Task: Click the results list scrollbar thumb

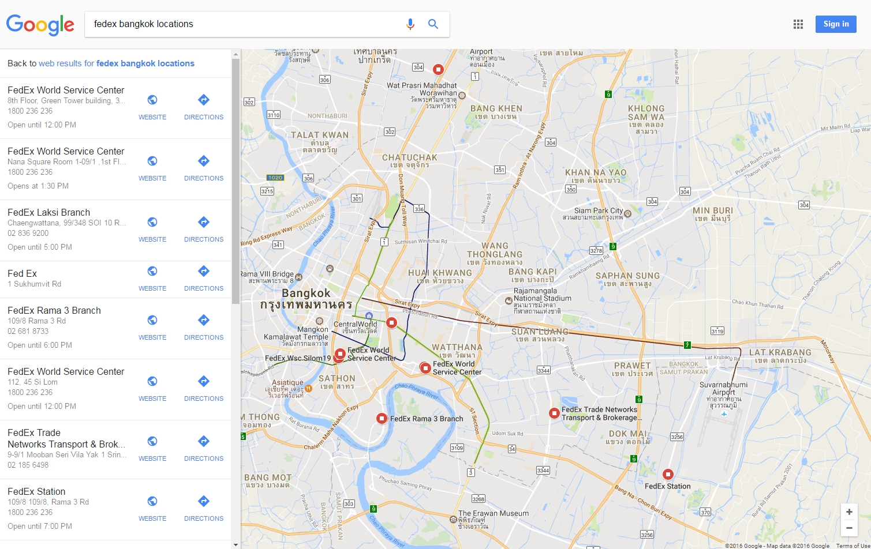Action: (x=235, y=181)
